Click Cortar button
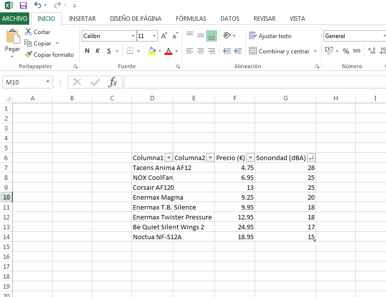This screenshot has width=386, height=297. point(38,32)
